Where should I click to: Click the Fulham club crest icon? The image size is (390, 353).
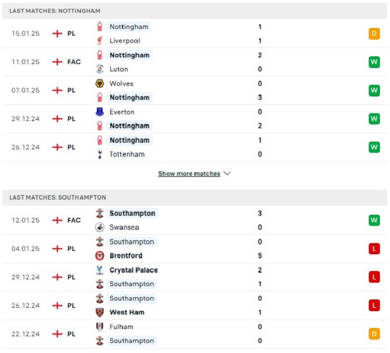pyautogui.click(x=100, y=327)
